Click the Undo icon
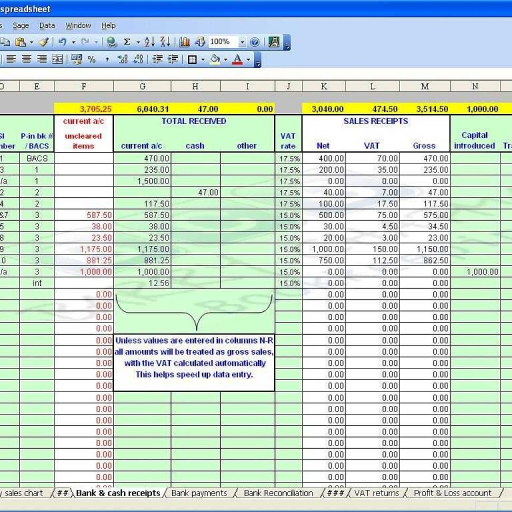This screenshot has width=512, height=512. [62, 42]
